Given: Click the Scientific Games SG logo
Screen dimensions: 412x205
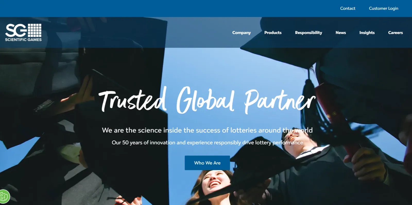Looking at the screenshot, I should click(x=23, y=32).
